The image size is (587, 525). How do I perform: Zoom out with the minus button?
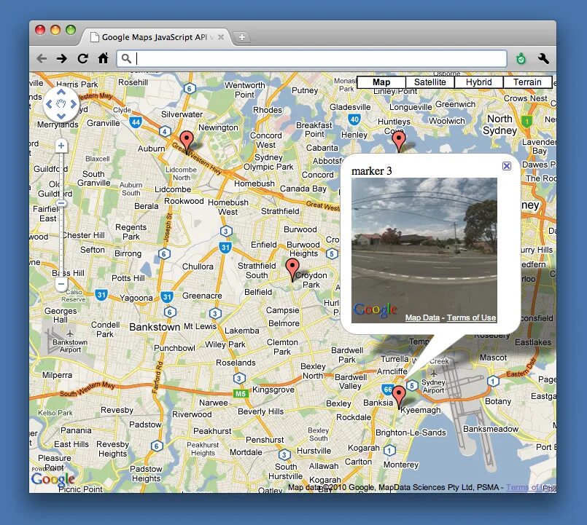pyautogui.click(x=61, y=284)
